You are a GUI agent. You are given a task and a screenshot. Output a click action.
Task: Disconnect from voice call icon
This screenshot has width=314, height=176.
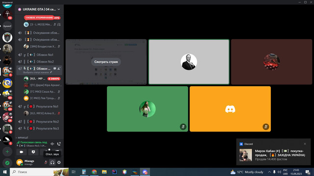59,144
